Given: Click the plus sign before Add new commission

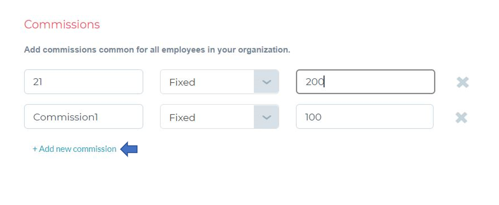Looking at the screenshot, I should 35,149.
